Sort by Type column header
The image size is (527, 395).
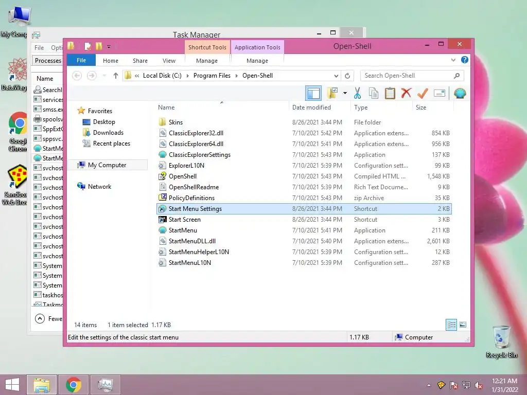point(381,107)
